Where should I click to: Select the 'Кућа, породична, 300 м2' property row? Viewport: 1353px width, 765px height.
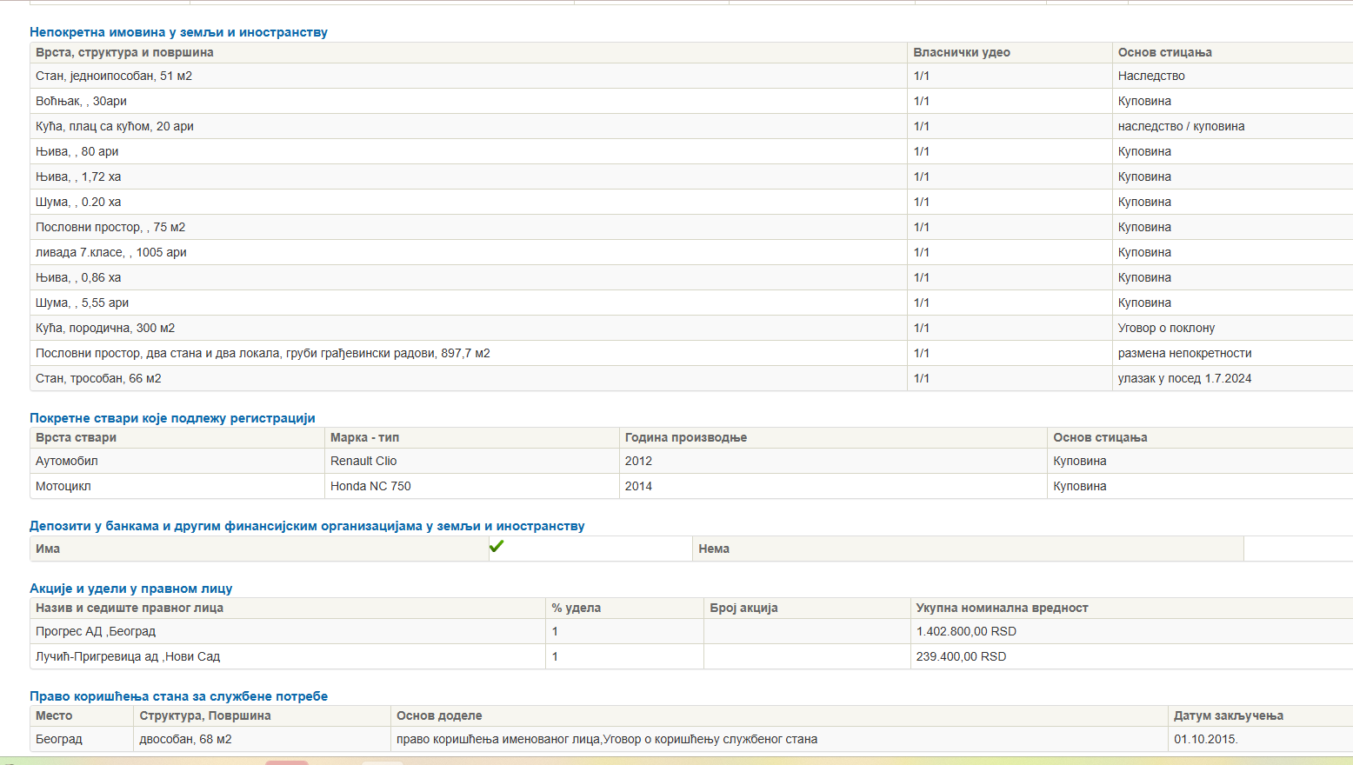(105, 328)
